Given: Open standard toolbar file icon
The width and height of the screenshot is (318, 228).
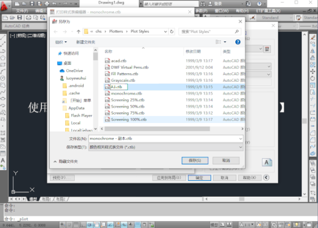Looking at the screenshot, I should (5, 18).
